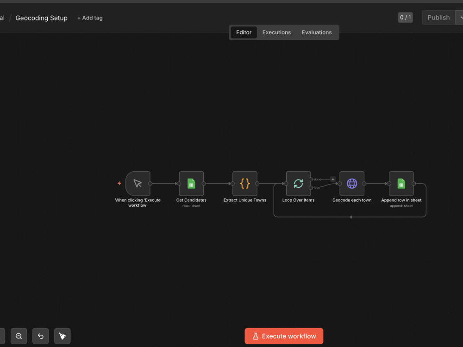Click the 'Loop Over Items' label
Screen dimensions: 463x347
tap(298, 200)
